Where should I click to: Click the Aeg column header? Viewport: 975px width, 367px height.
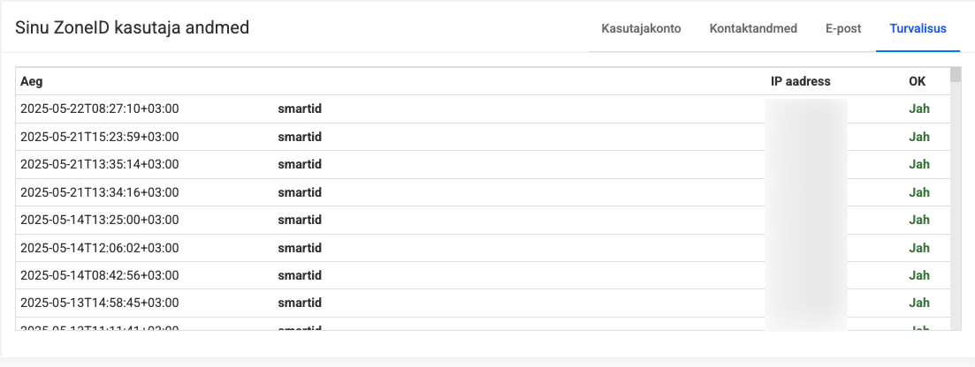[x=31, y=82]
